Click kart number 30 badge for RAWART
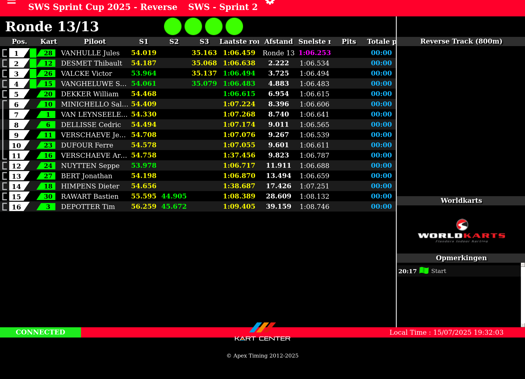This screenshot has height=379, width=525. (48, 196)
